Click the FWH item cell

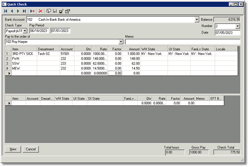(x=24, y=59)
